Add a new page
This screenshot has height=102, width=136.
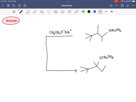point(122,5)
